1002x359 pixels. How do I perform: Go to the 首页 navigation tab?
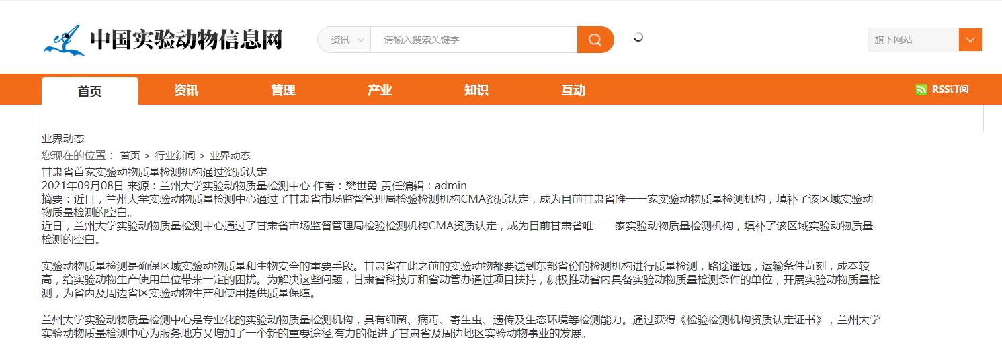click(90, 91)
